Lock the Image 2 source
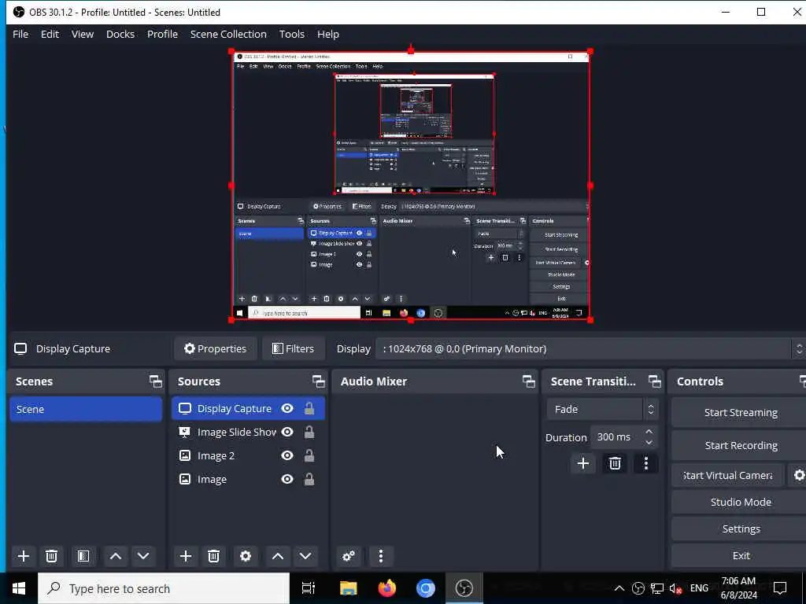Screen dimensions: 806x604 309,455
